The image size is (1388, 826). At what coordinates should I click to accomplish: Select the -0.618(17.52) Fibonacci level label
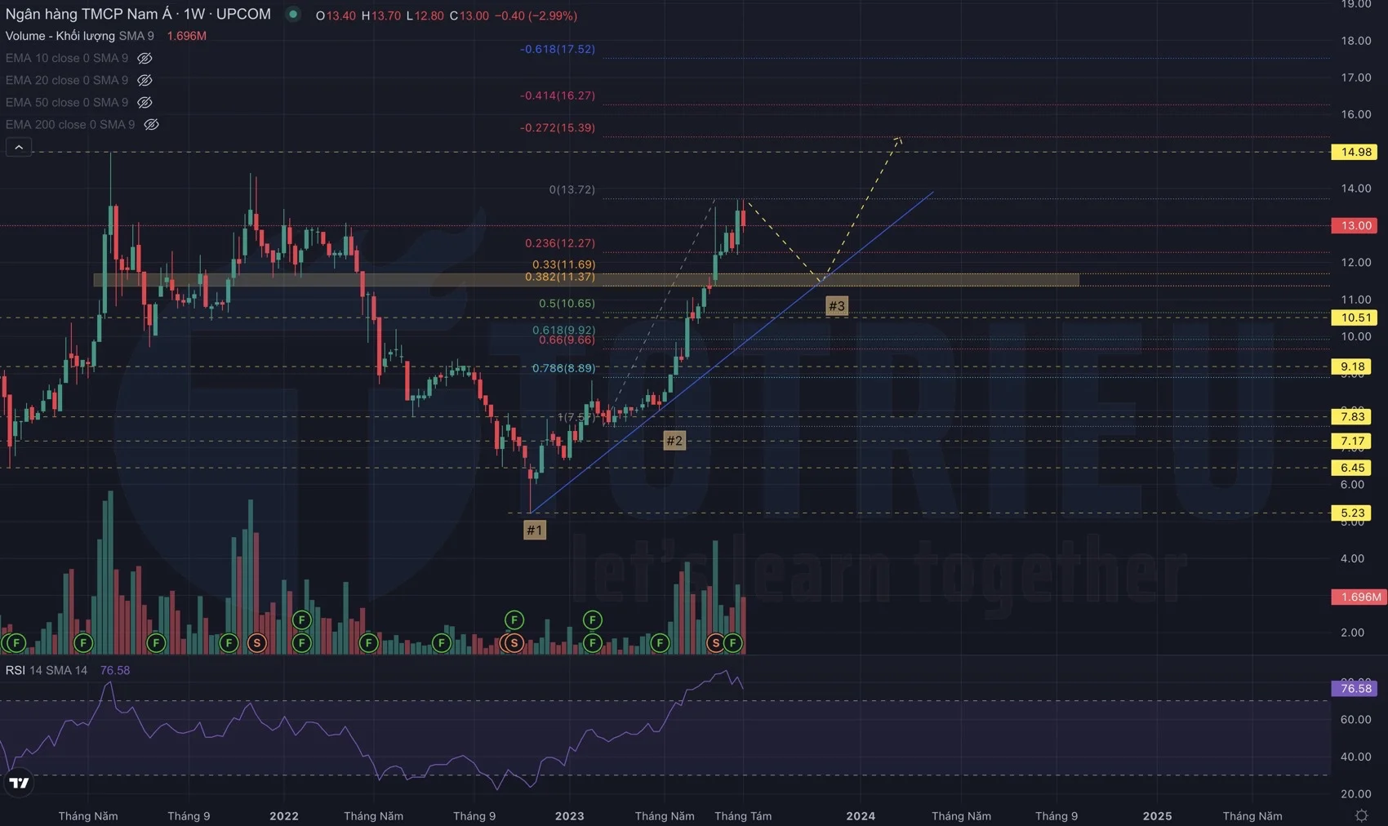558,49
